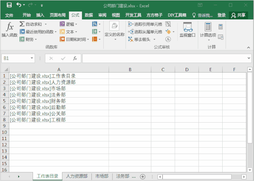Add a new sheet with plus button

[143, 177]
